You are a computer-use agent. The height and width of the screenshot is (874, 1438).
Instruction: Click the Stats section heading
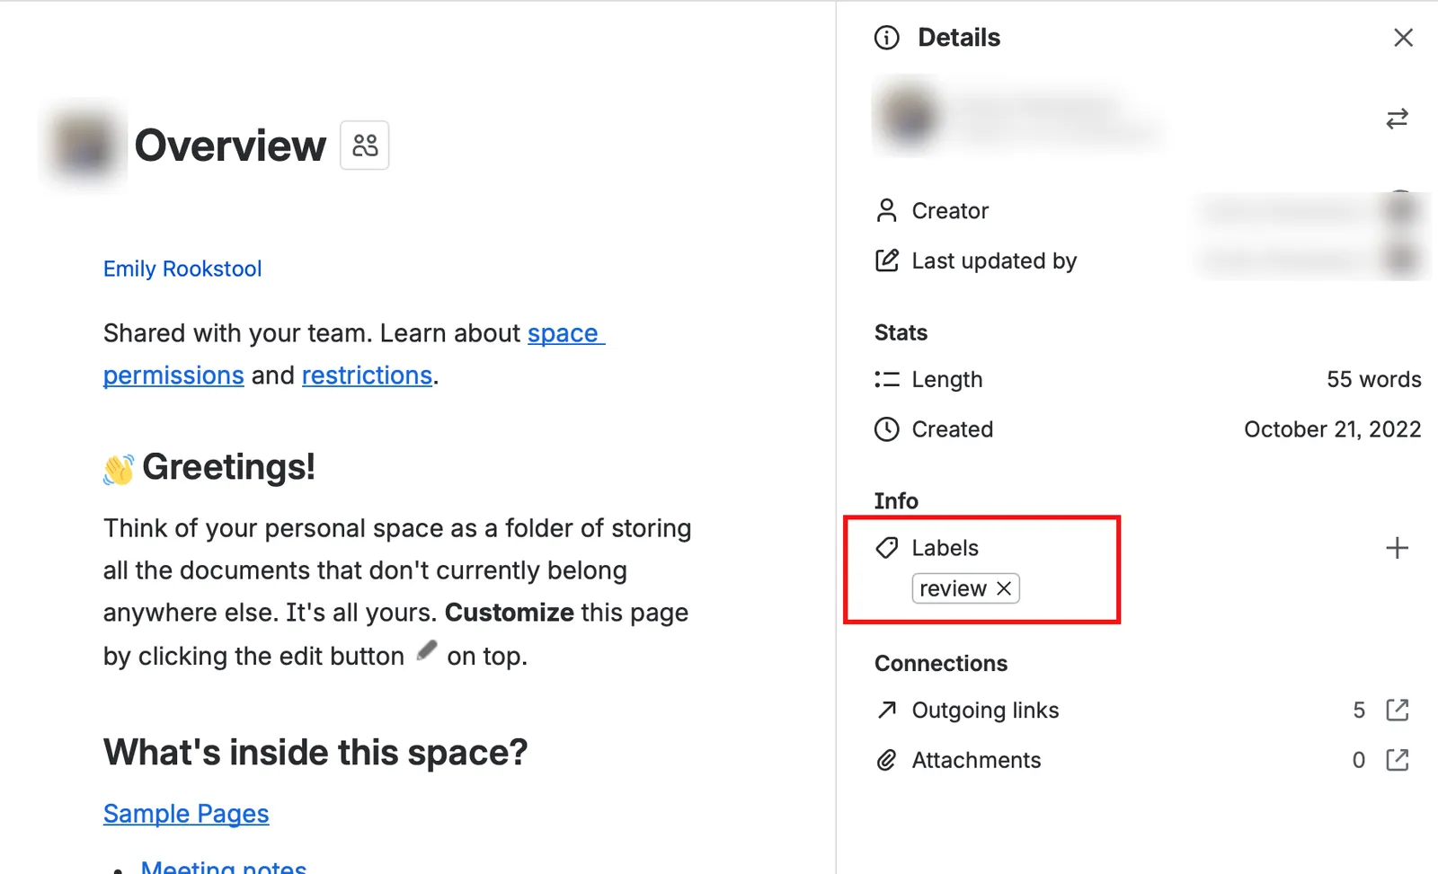click(x=901, y=332)
